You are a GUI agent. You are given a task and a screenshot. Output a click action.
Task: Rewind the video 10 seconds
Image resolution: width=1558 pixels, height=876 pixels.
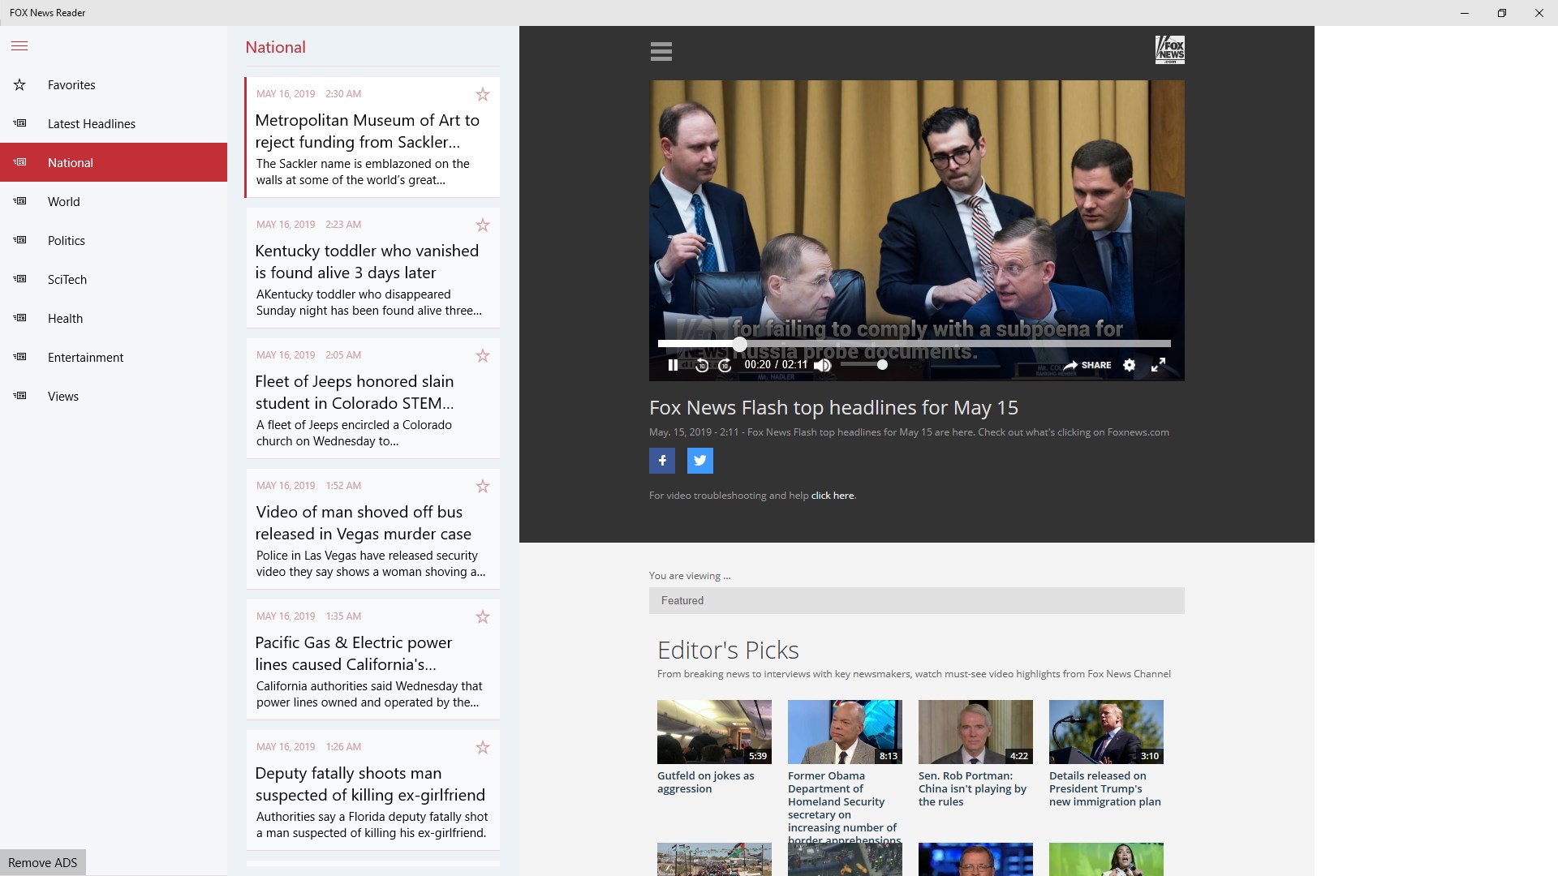702,365
